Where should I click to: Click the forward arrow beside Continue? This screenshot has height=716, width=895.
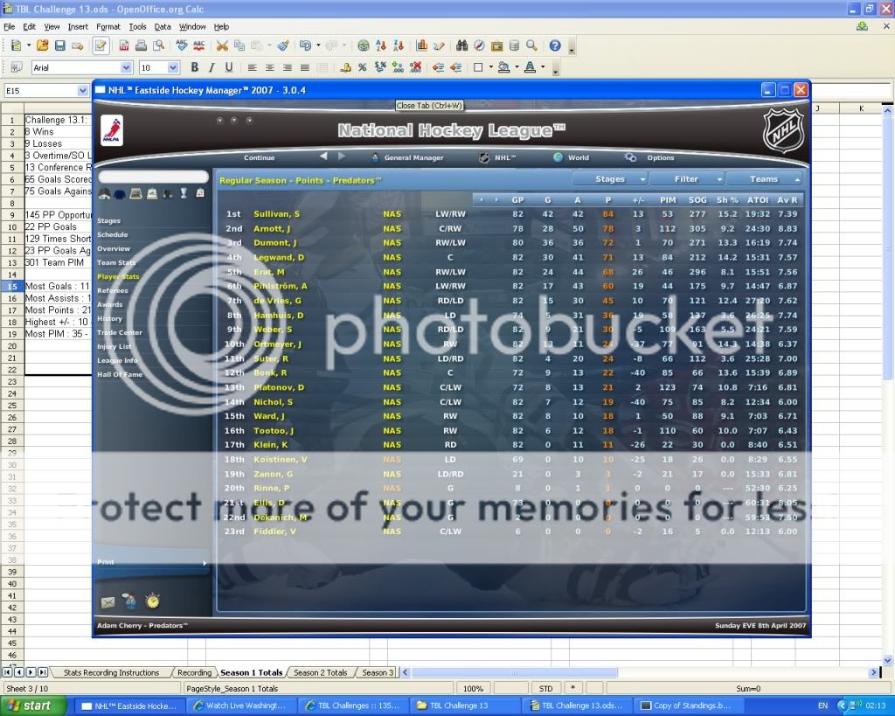[x=342, y=156]
